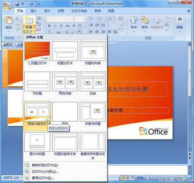Zoom out with the minus button
Viewport: 194px width, 183px height.
[x=147, y=178]
